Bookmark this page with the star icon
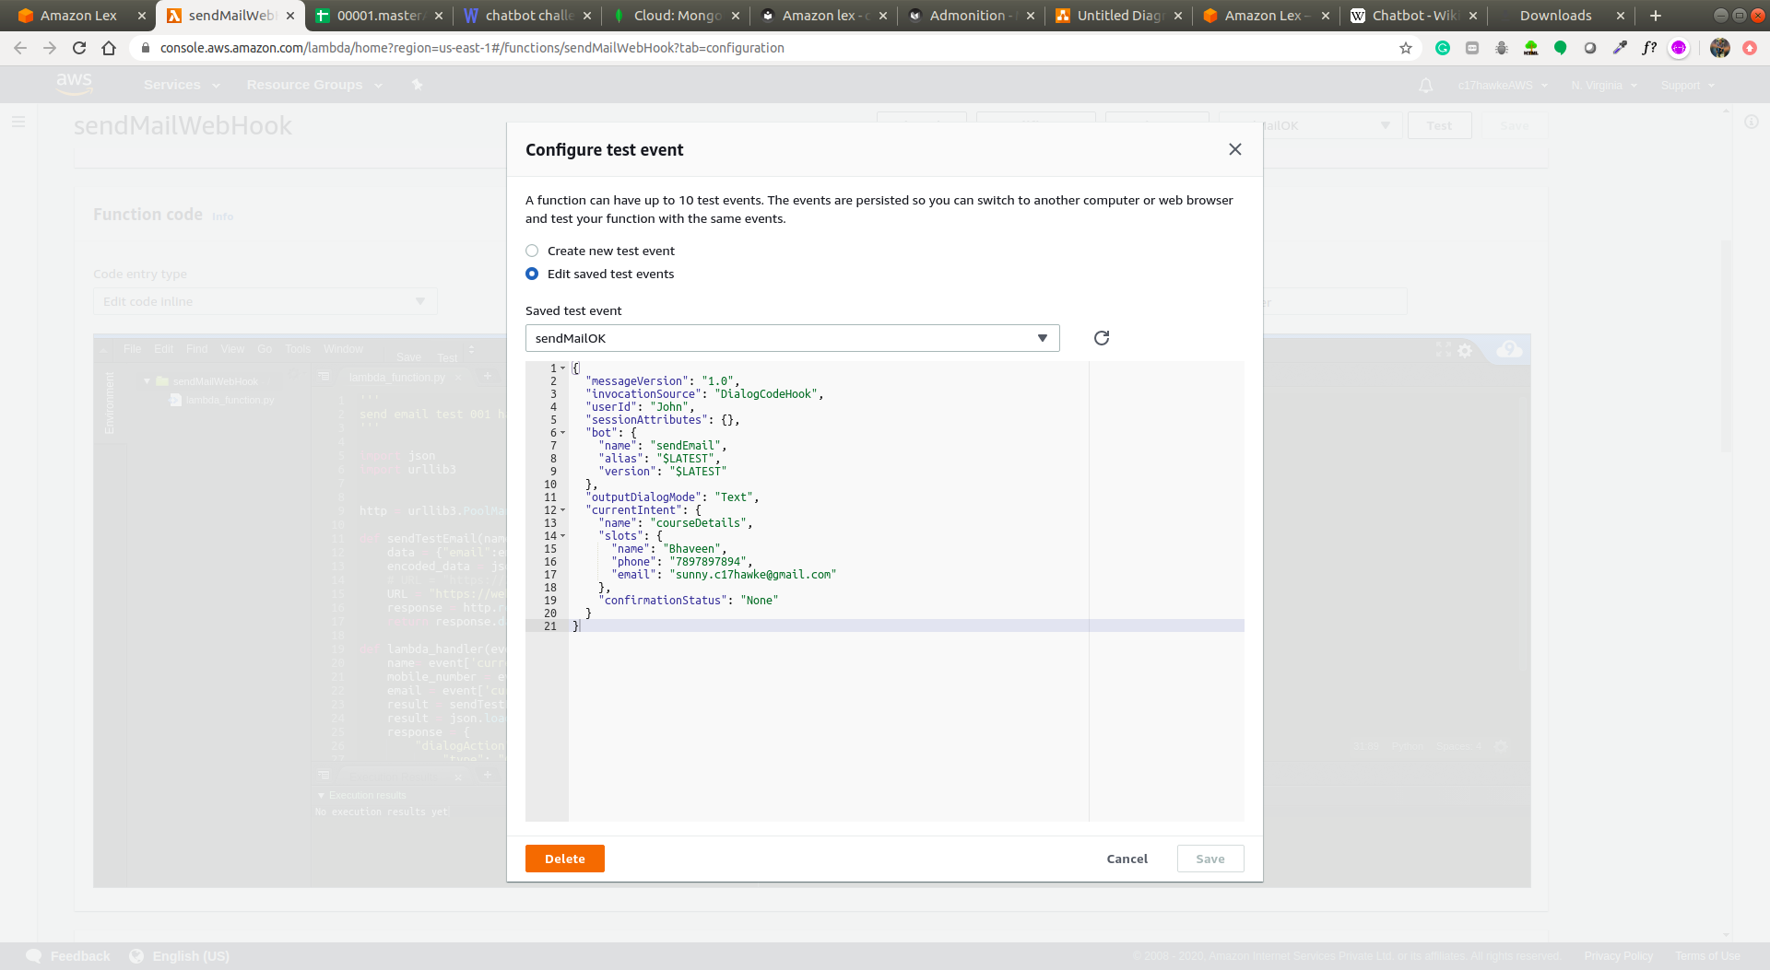The image size is (1770, 970). click(1406, 48)
